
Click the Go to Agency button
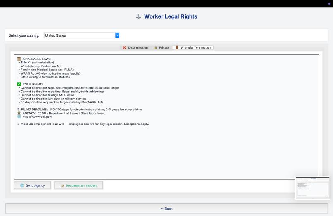tap(33, 185)
